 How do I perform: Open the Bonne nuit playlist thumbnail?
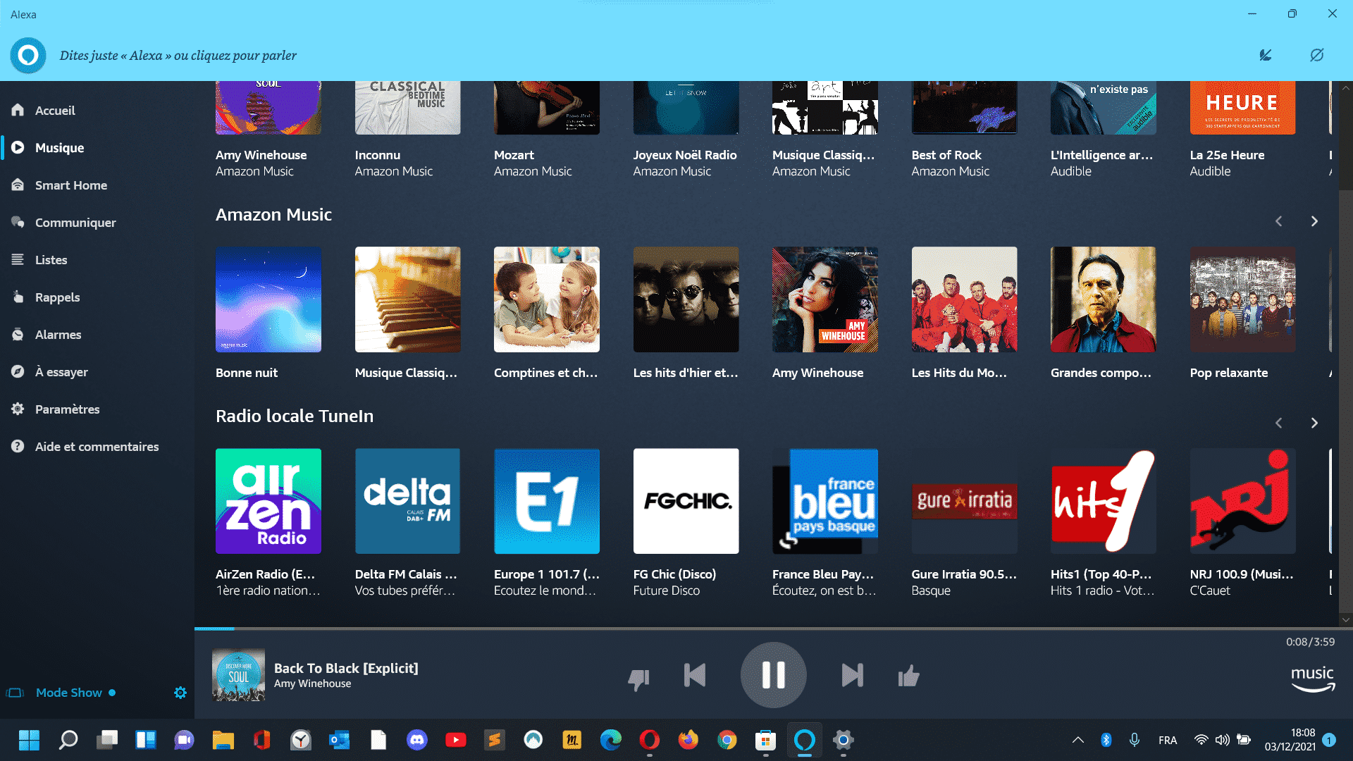coord(268,299)
